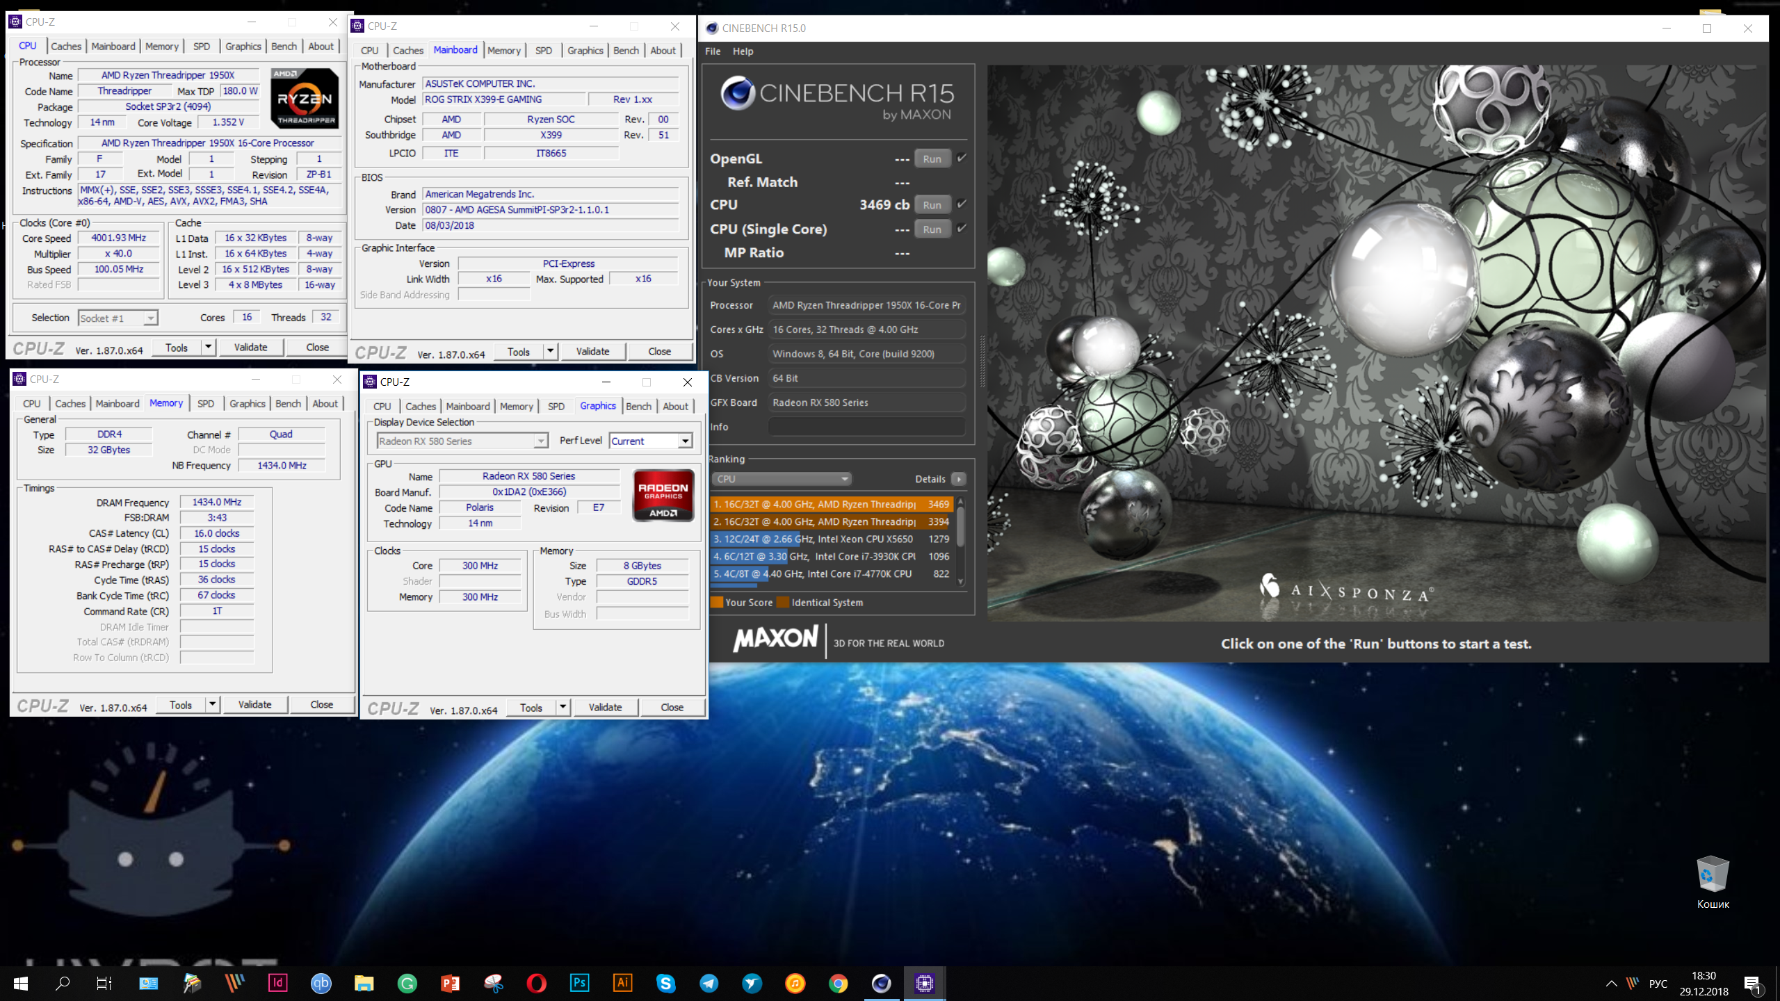
Task: Select ranking row with score 3394
Action: pos(832,521)
